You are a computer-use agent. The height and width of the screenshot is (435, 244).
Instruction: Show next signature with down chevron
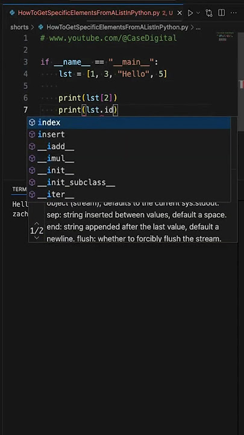(37, 238)
